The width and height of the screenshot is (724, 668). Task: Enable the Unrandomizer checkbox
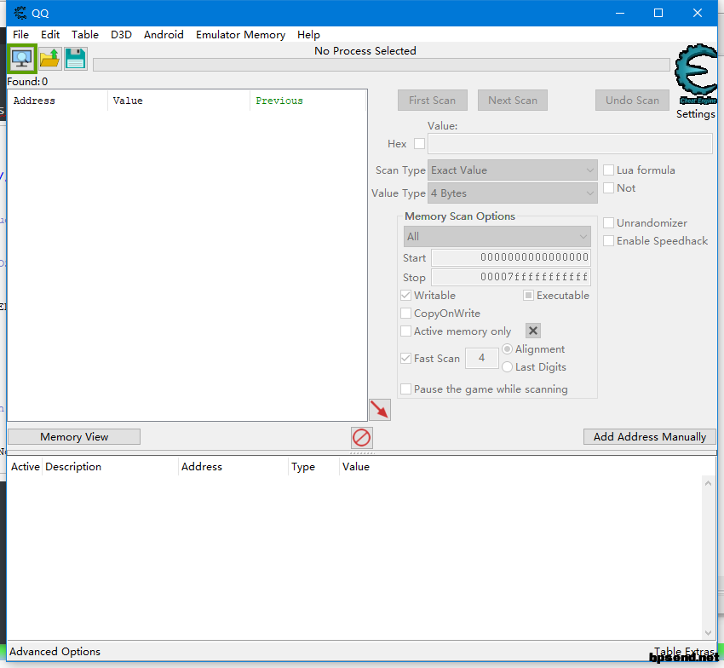[x=608, y=223]
